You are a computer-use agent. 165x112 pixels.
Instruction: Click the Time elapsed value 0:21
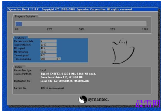48,55
